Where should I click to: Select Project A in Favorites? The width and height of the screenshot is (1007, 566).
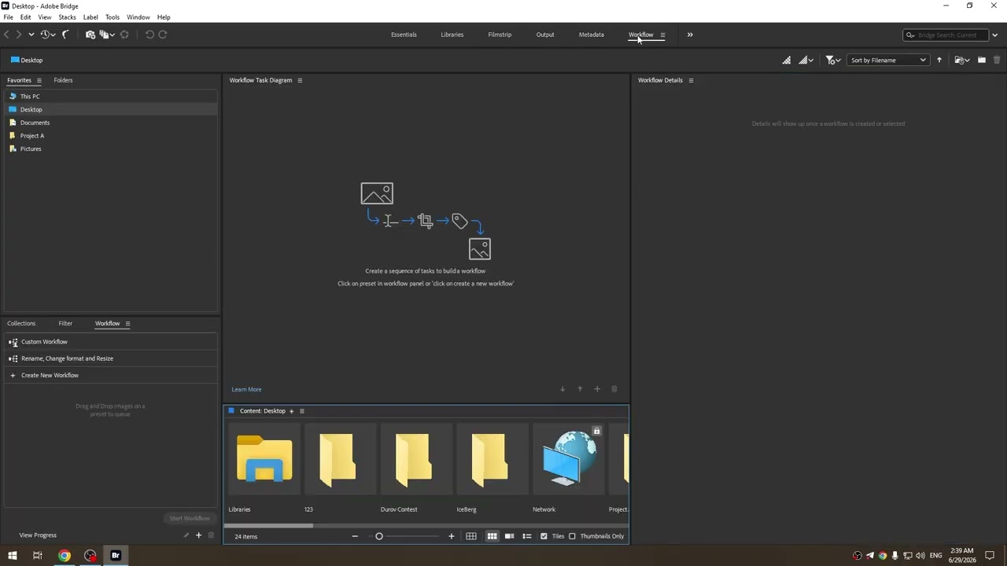(110, 135)
